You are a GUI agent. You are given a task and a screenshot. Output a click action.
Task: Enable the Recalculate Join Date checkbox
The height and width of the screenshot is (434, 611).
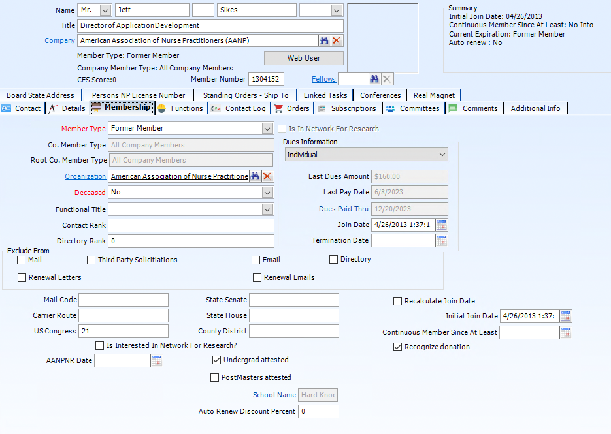tap(398, 301)
